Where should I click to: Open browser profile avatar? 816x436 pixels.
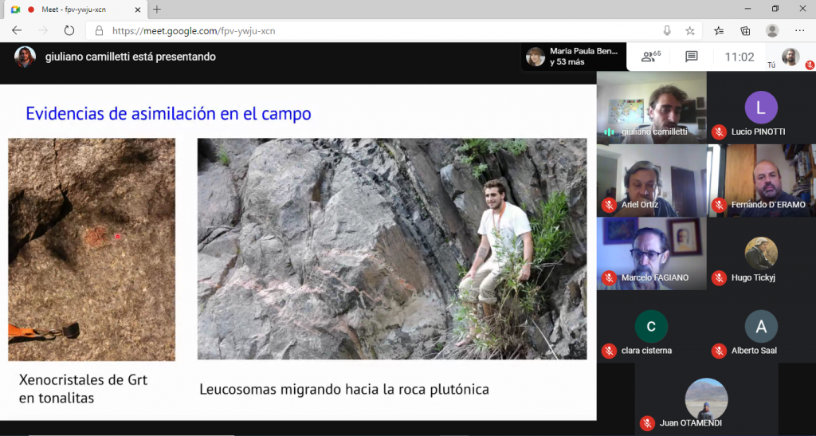pos(772,31)
